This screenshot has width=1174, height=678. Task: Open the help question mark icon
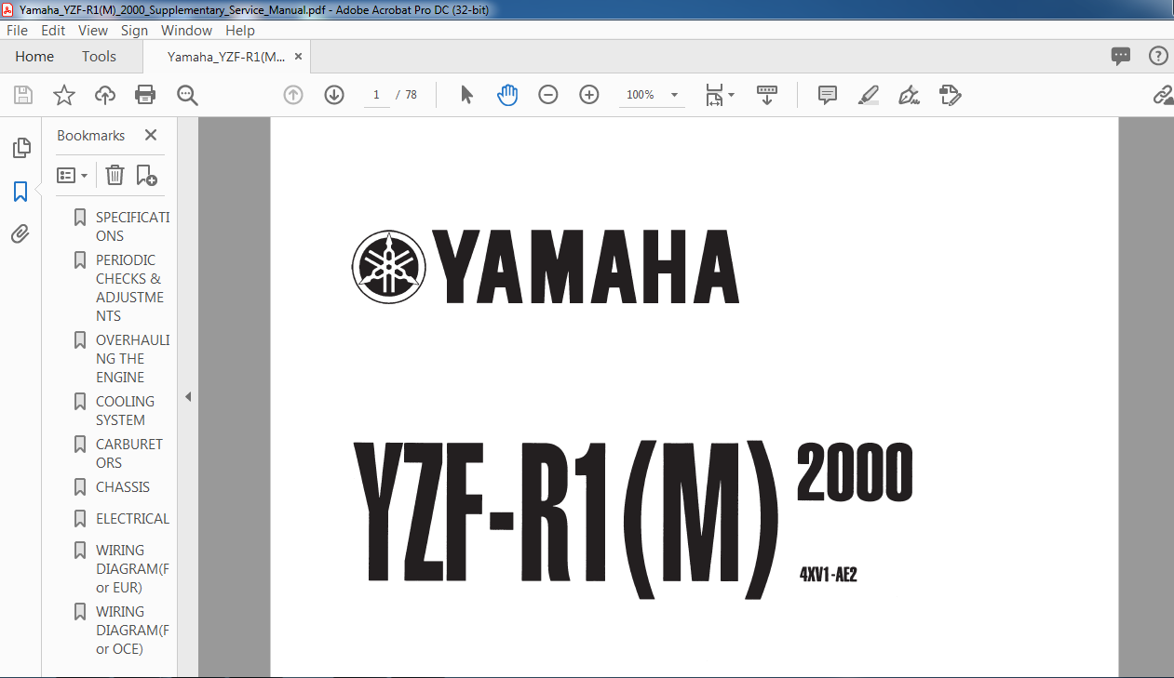[1158, 56]
